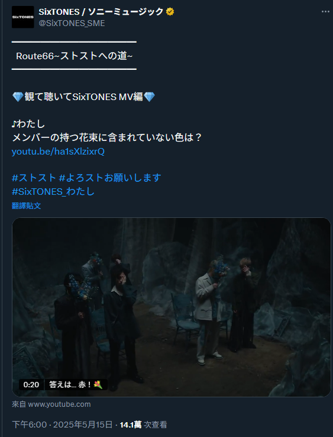Click the SixTONES profile avatar

point(23,17)
